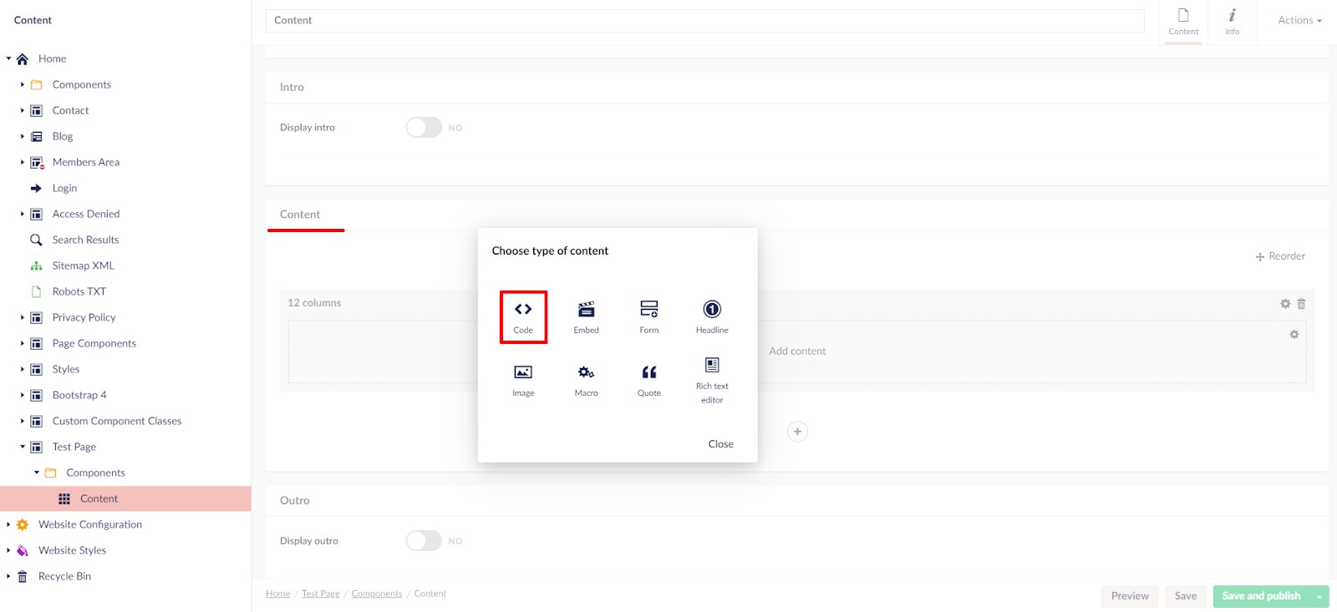Choose the Form content type
The image size is (1337, 612).
pyautogui.click(x=649, y=317)
